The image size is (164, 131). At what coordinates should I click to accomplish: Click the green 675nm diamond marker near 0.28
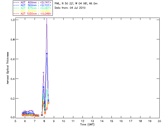point(47,90)
